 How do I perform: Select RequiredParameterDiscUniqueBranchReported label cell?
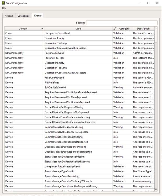tap(78, 92)
